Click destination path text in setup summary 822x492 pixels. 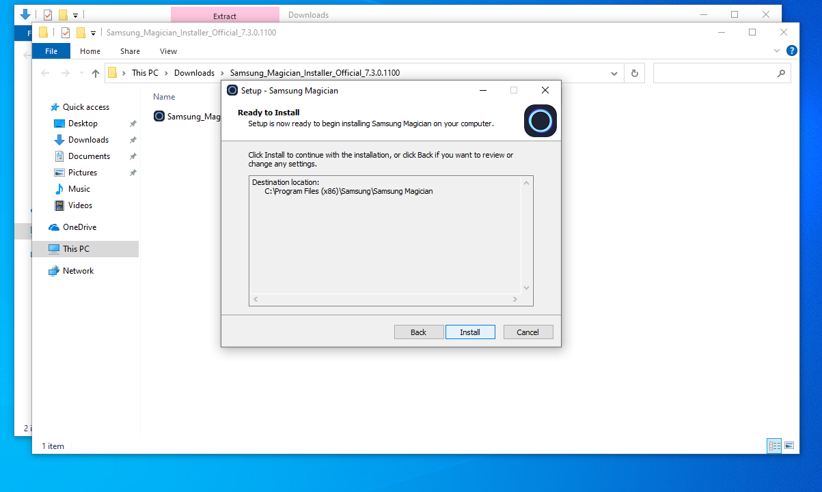(x=348, y=191)
